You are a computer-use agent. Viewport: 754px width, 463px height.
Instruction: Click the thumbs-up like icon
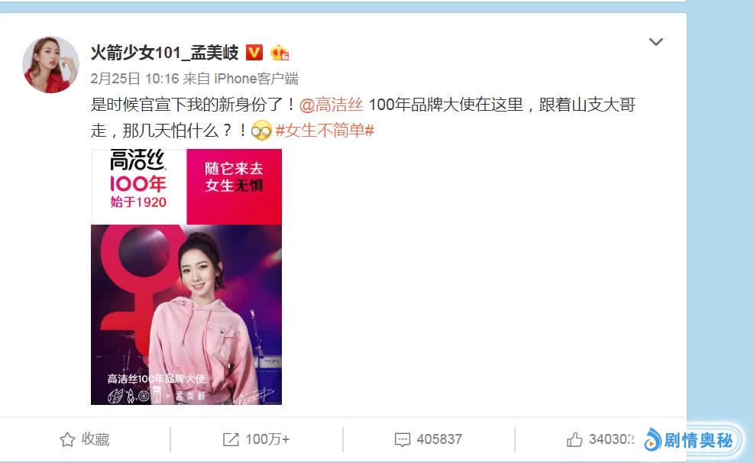[x=574, y=439]
